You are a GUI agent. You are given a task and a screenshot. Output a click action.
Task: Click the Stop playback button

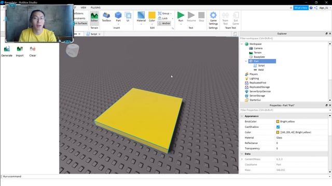point(201,17)
